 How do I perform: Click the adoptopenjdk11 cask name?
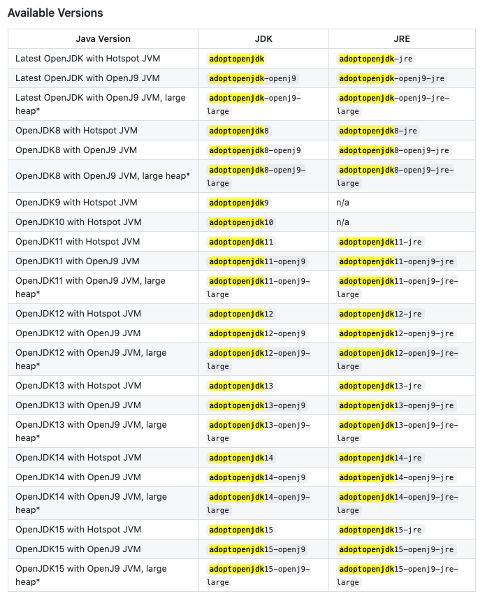pos(241,242)
